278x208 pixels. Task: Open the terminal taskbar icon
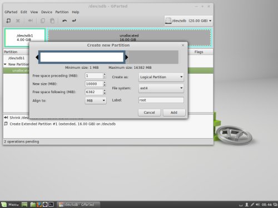click(51, 205)
